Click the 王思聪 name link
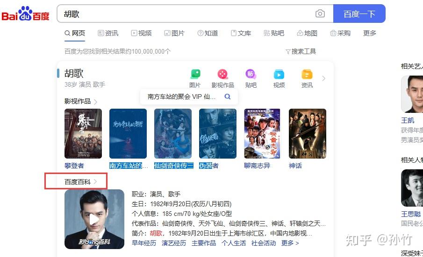The height and width of the screenshot is (257, 423). [411, 214]
